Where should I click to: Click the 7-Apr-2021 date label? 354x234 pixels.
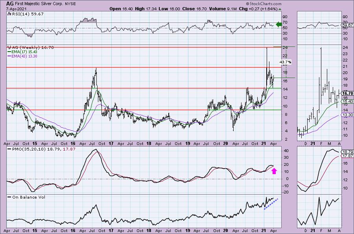(17, 9)
